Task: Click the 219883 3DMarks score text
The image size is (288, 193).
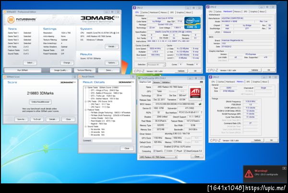Action: click(x=40, y=93)
